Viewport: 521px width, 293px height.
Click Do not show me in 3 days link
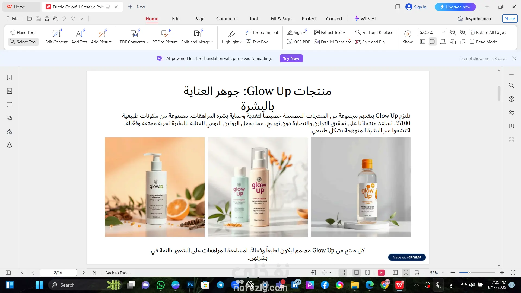(482, 58)
